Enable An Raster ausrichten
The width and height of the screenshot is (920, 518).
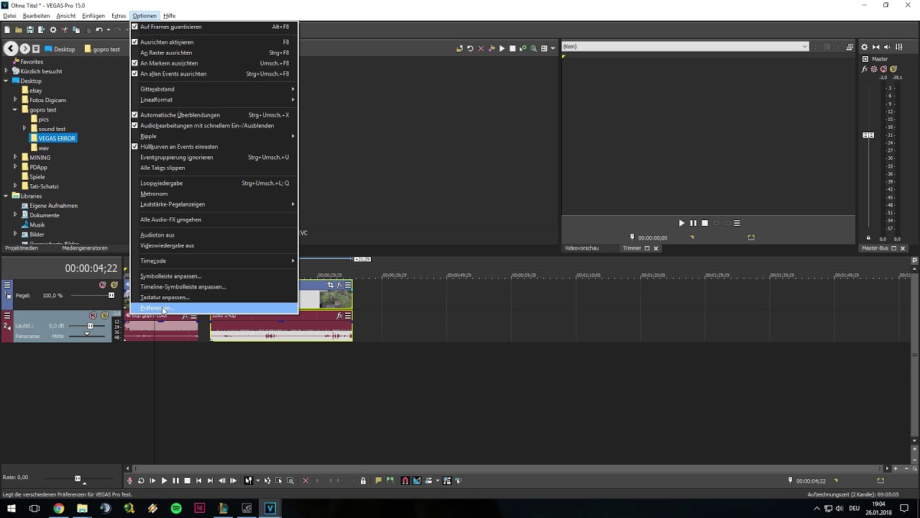point(214,53)
